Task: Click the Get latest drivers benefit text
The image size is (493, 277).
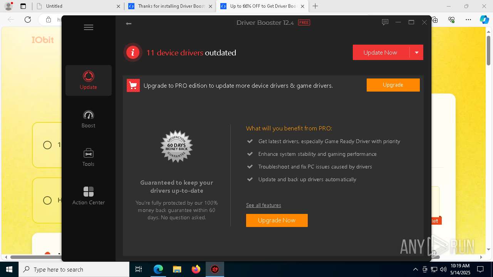Action: [x=329, y=141]
